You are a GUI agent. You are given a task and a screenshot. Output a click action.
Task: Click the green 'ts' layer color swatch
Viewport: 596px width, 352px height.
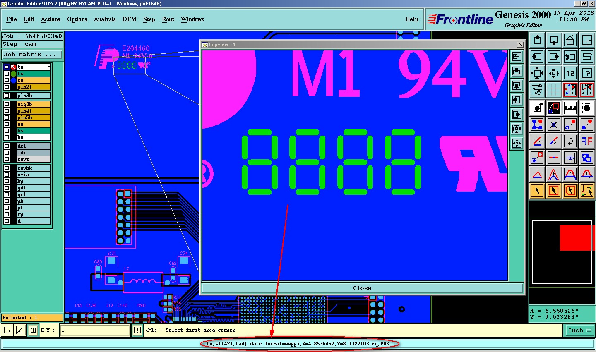[13, 74]
